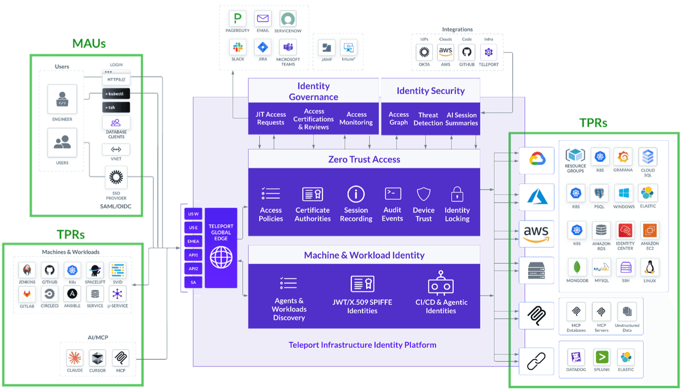Open the Grafana icon
The height and width of the screenshot is (391, 684).
tap(623, 157)
